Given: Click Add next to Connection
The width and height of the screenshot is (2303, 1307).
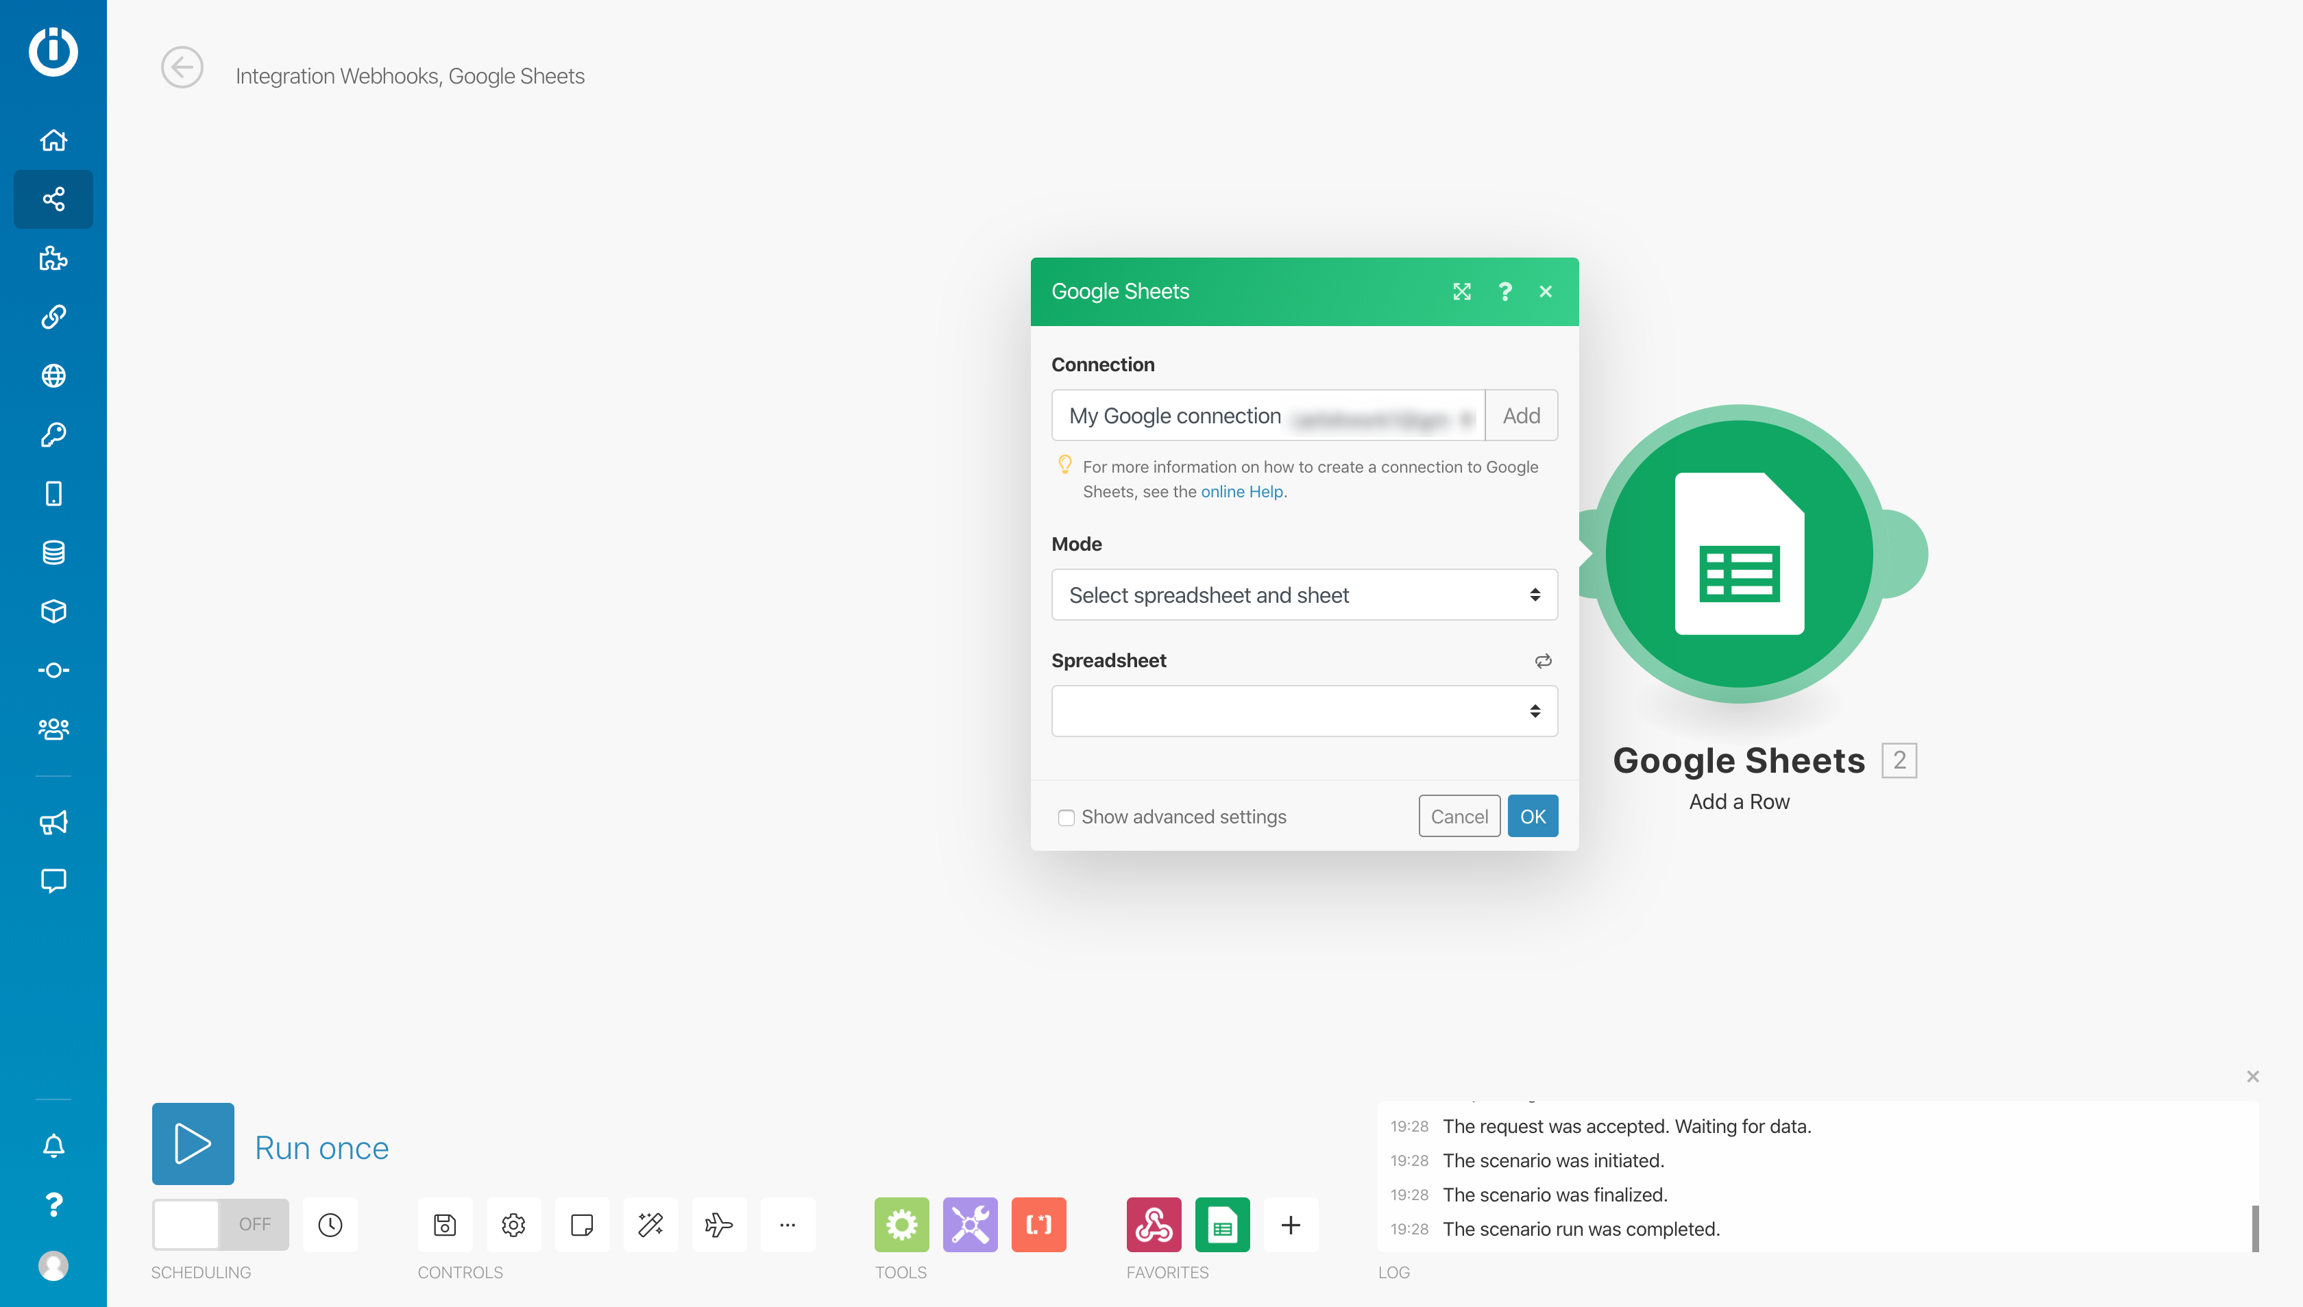Looking at the screenshot, I should (x=1522, y=416).
